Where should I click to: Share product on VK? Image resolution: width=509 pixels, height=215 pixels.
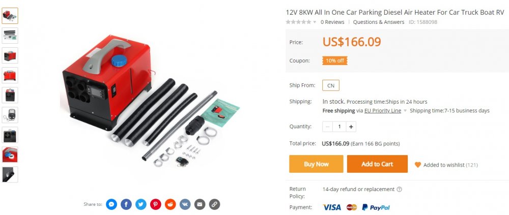(185, 204)
